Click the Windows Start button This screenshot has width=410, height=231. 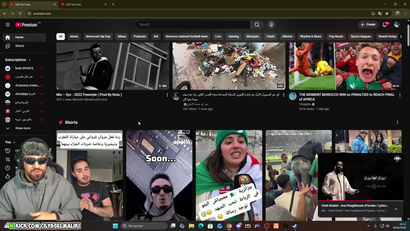tap(115, 226)
